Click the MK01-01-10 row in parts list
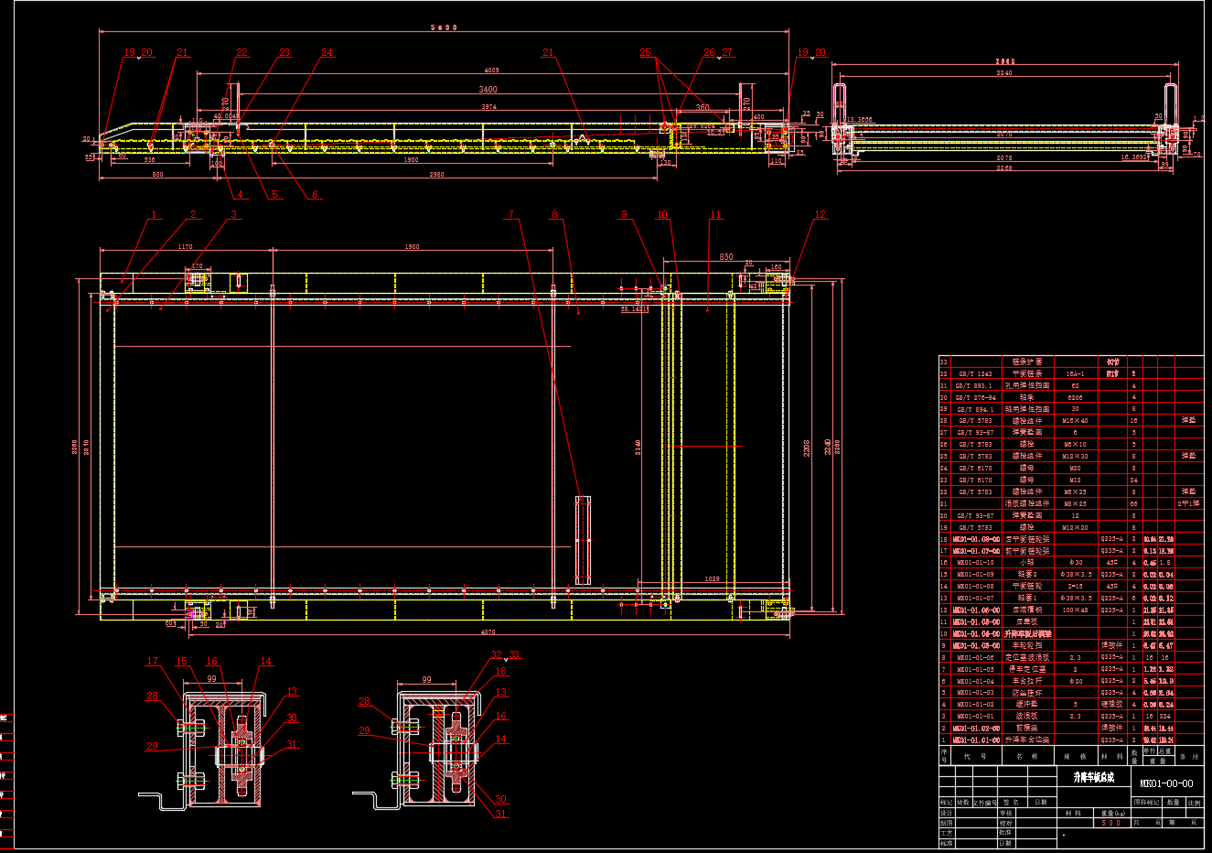Screen dimensions: 1212x853 975,563
